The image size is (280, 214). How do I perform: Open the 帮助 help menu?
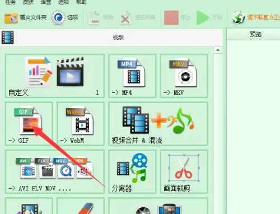[x=81, y=2]
